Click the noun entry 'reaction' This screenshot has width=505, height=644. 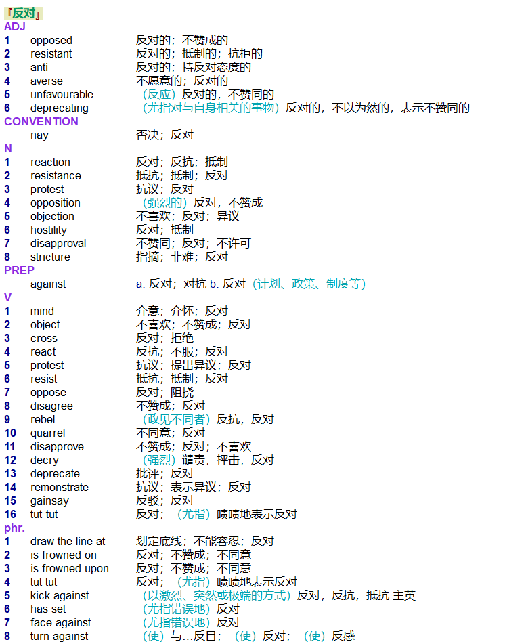click(51, 163)
